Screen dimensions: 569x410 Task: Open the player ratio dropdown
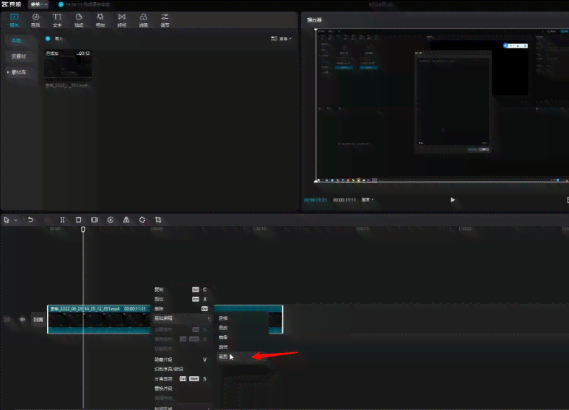click(x=368, y=200)
